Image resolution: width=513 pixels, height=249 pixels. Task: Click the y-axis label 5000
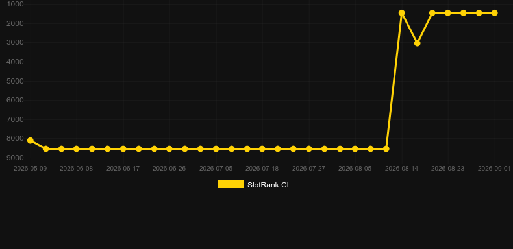click(15, 81)
